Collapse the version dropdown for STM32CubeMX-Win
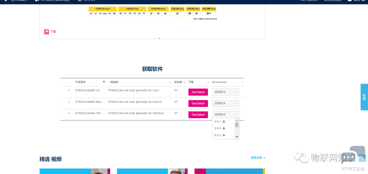The height and width of the screenshot is (174, 368). pyautogui.click(x=226, y=115)
